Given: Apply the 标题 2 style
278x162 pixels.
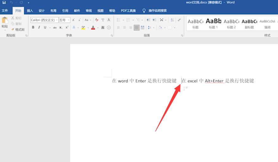Looking at the screenshot, I should [x=231, y=24].
